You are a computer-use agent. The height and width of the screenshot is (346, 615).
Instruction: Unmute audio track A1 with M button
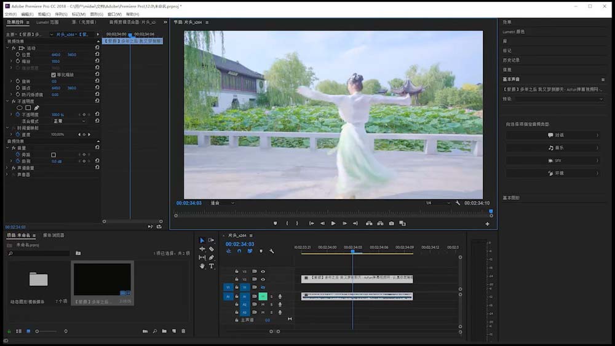pos(263,296)
